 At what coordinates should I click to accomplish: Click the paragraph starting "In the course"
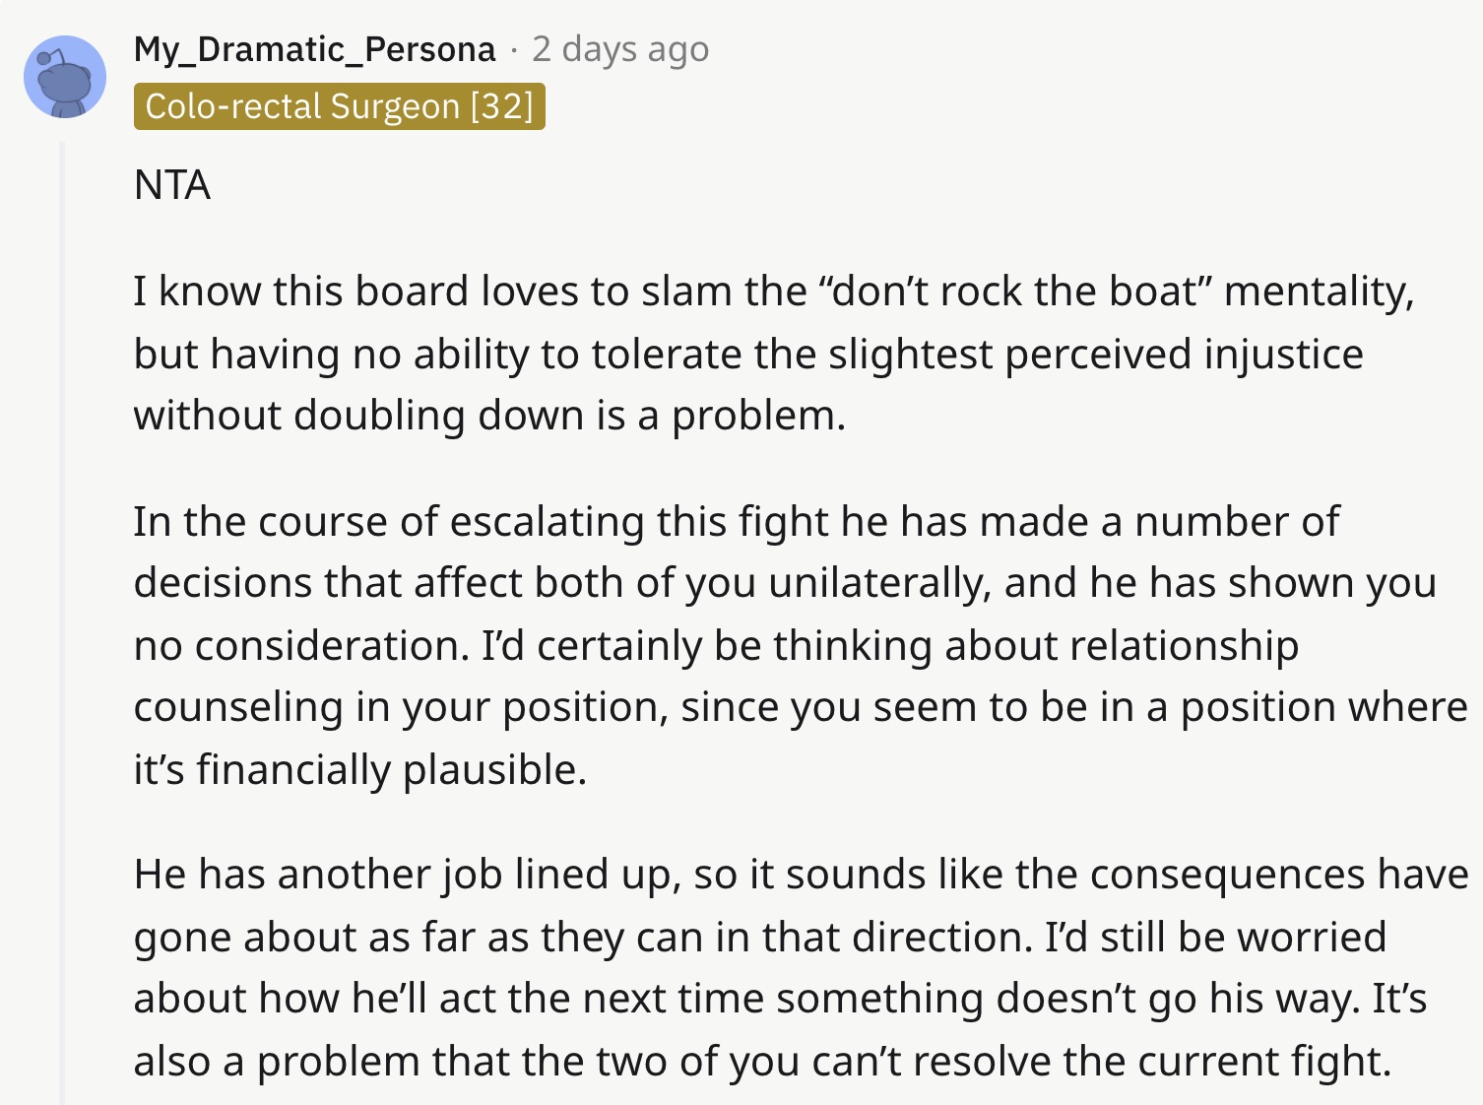click(x=801, y=645)
